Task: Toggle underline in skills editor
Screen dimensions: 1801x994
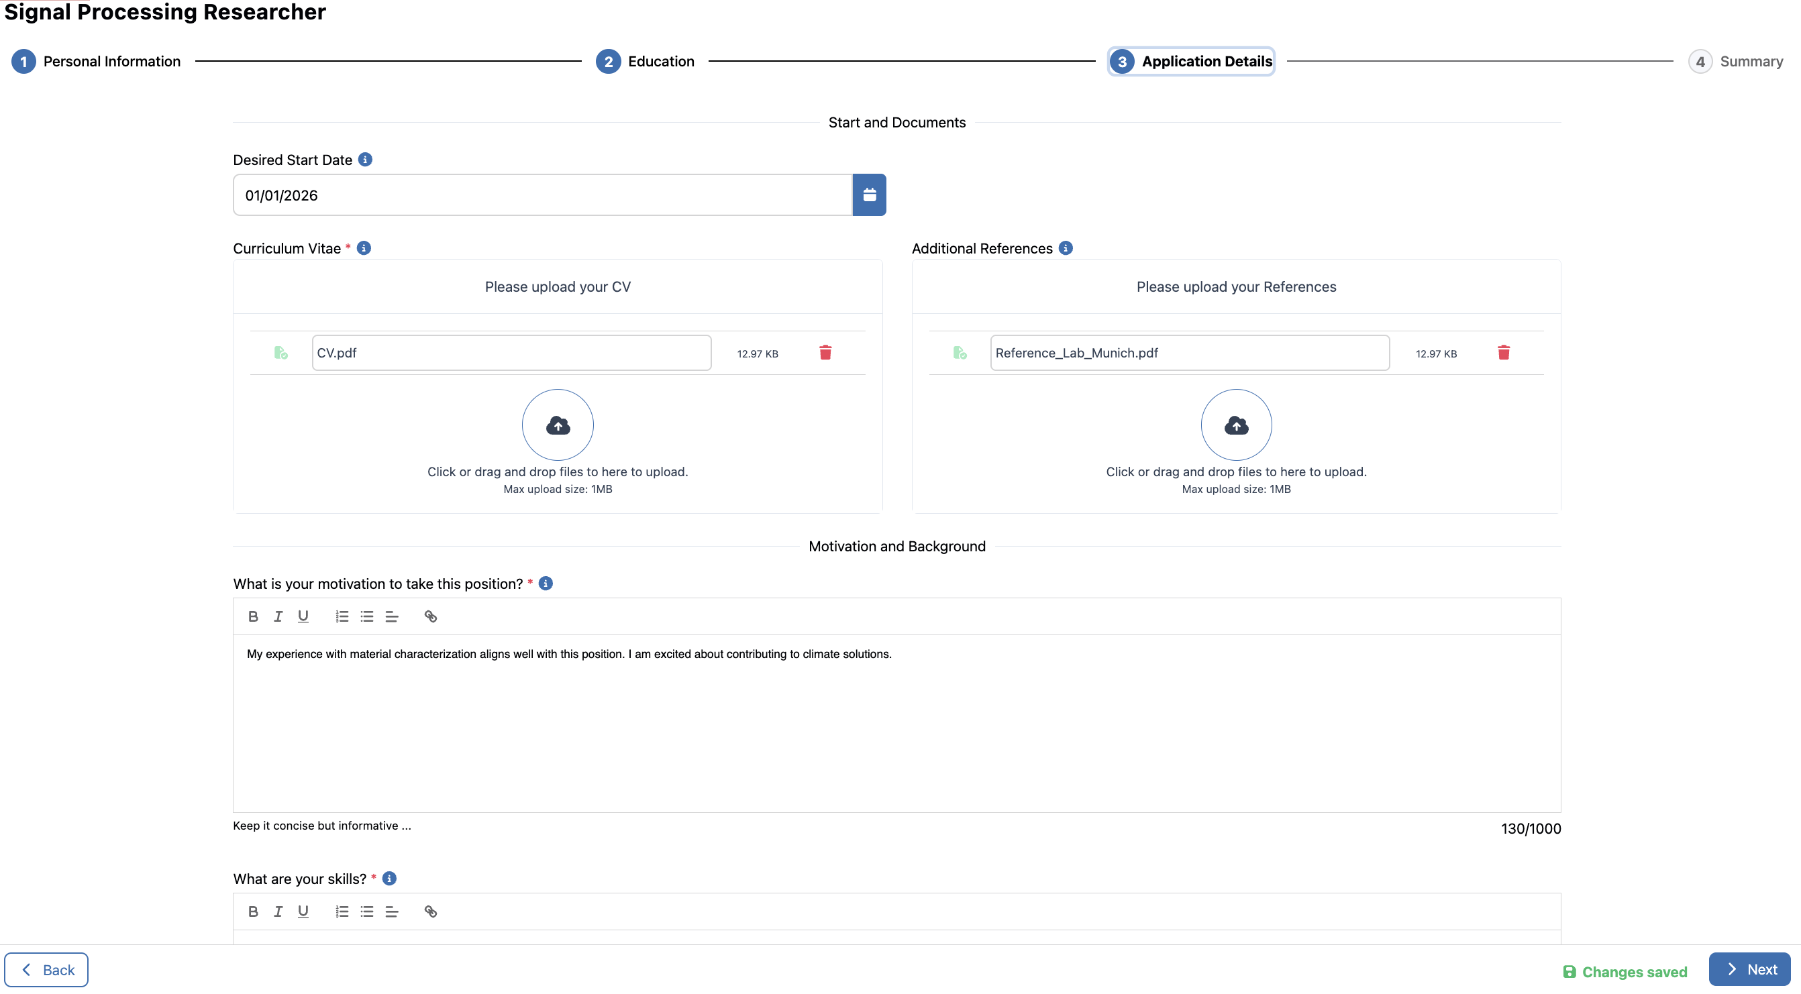Action: coord(303,911)
